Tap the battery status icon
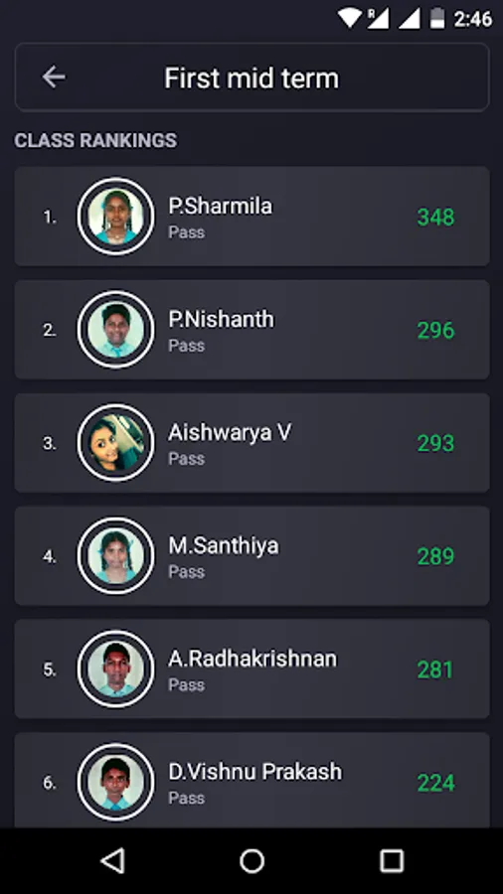This screenshot has height=894, width=503. [437, 18]
